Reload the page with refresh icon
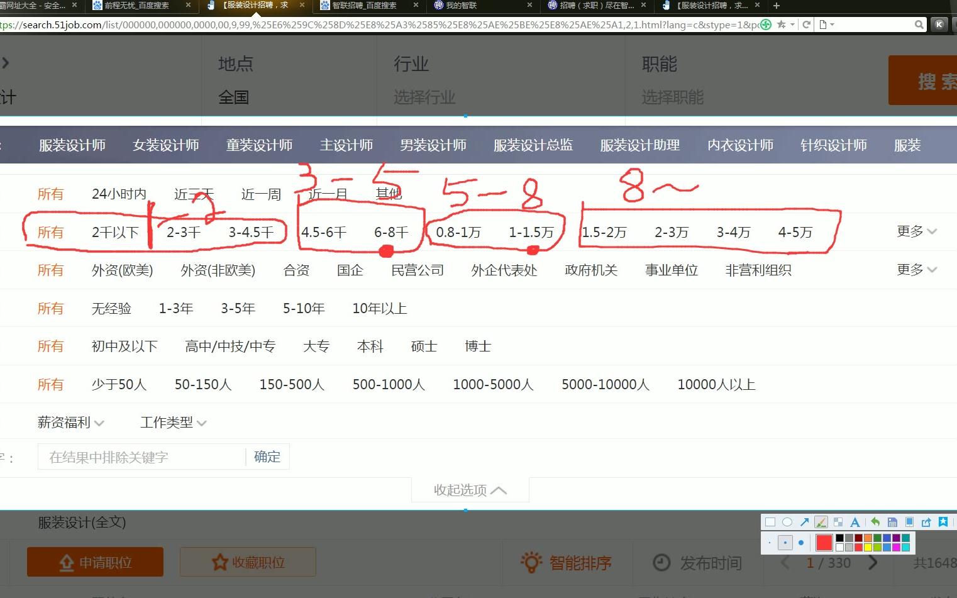Viewport: 957px width, 598px height. [806, 25]
